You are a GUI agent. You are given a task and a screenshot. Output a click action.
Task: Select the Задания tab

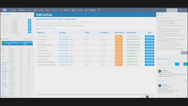point(38,29)
